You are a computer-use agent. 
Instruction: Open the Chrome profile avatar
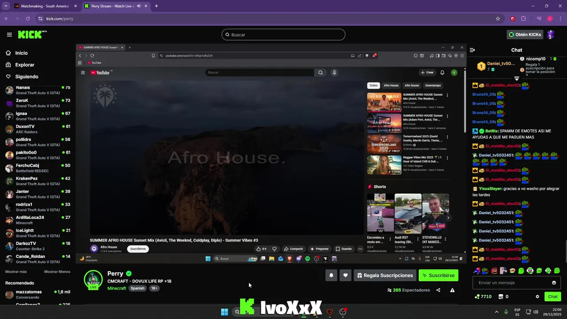tap(550, 19)
